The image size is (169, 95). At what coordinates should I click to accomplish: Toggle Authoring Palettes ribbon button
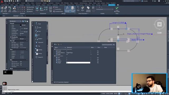pos(73,9)
